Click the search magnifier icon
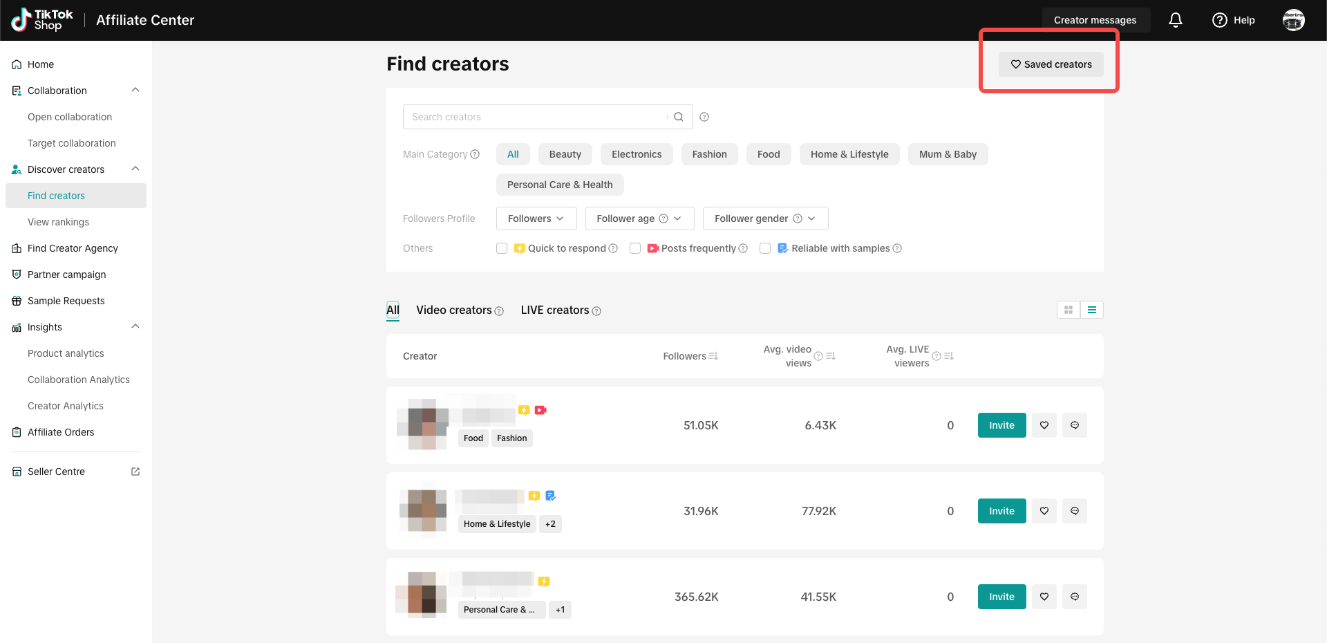 pyautogui.click(x=679, y=117)
